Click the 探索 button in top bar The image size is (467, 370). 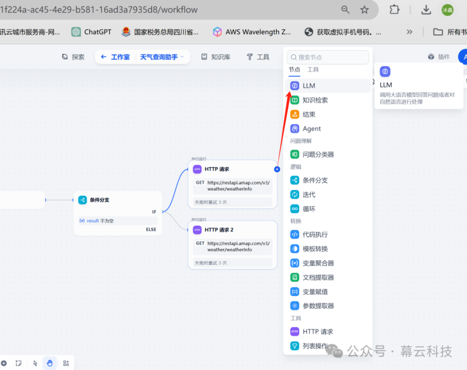tap(73, 56)
